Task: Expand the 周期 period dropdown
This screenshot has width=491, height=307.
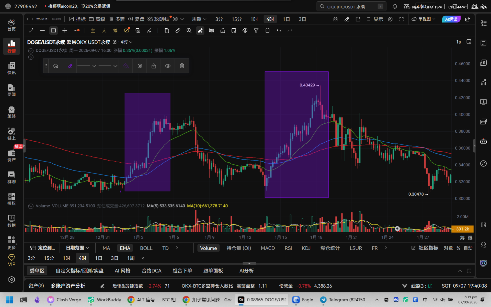Action: (199, 19)
